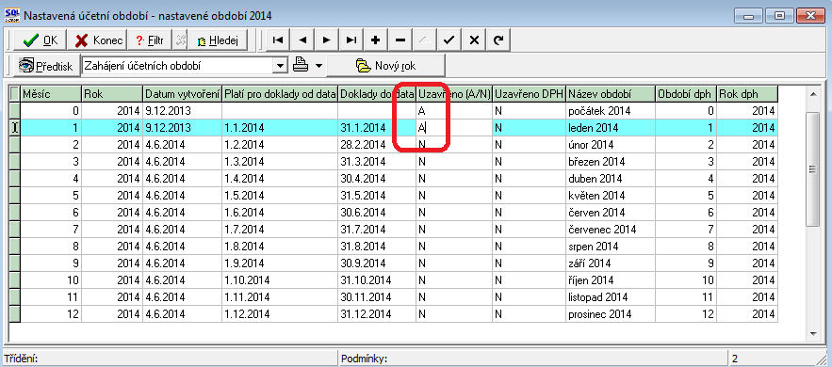
Task: Select the cell květen 2014
Action: point(611,196)
